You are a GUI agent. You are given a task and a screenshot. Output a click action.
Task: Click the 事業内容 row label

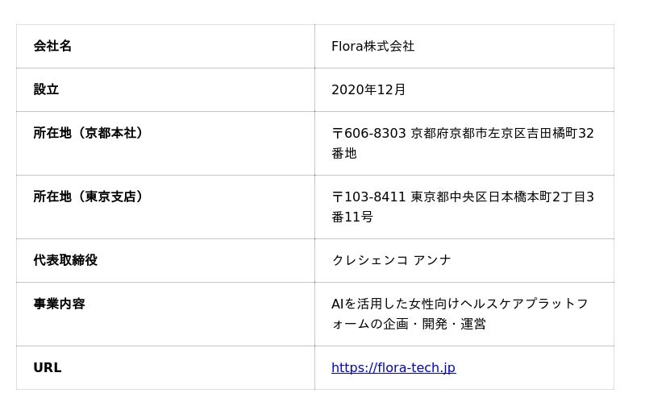59,304
